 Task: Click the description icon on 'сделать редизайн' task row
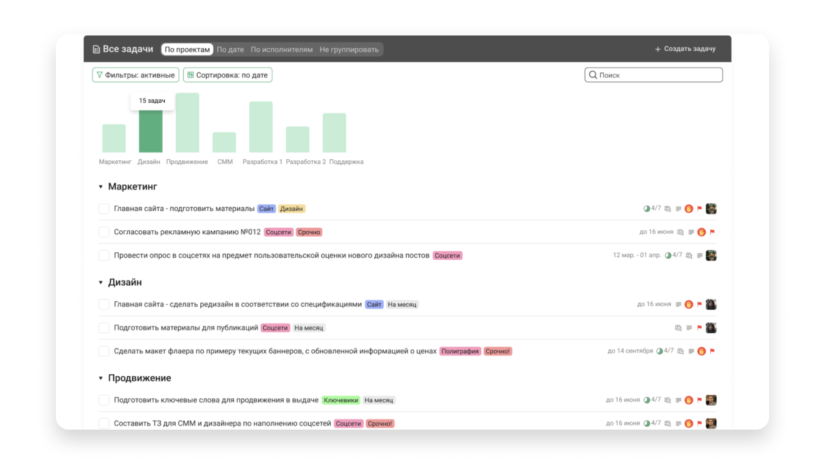(678, 305)
